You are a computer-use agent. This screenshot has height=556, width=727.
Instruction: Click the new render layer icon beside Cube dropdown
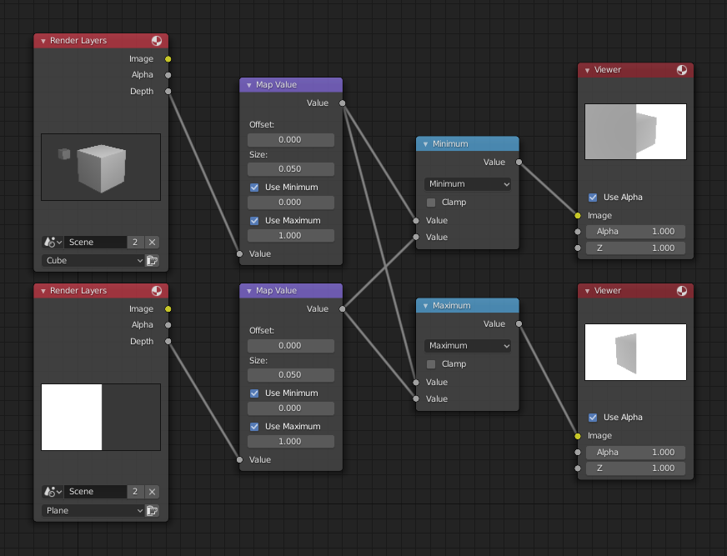point(153,260)
